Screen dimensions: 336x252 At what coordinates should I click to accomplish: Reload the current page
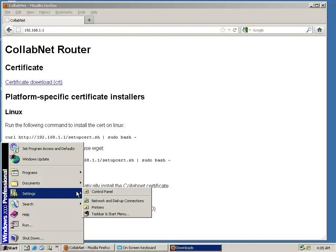pos(235,30)
